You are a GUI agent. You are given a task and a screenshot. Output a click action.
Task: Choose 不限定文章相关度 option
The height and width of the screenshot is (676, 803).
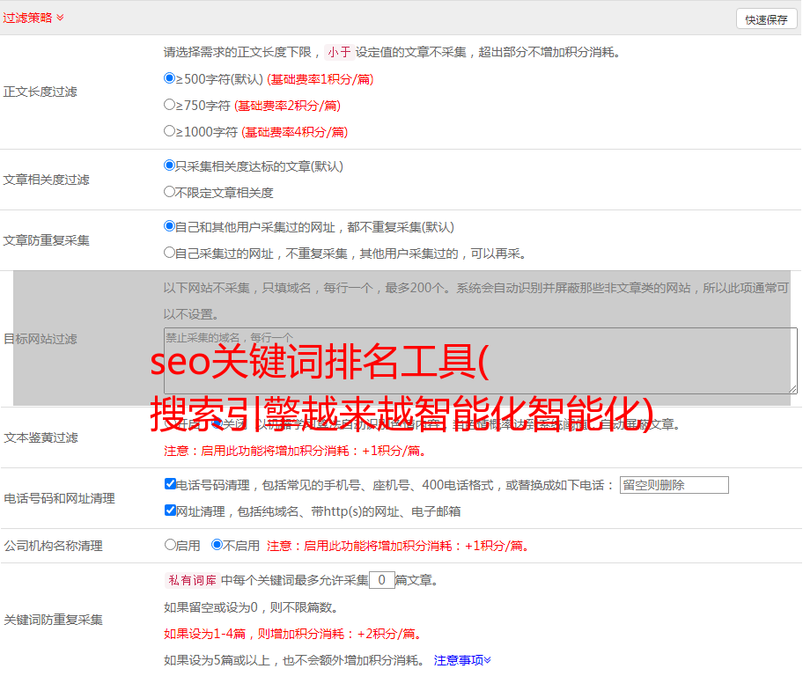tap(170, 192)
